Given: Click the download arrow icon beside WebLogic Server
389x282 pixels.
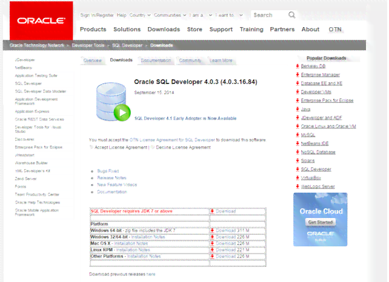Looking at the screenshot, I should tap(298, 187).
